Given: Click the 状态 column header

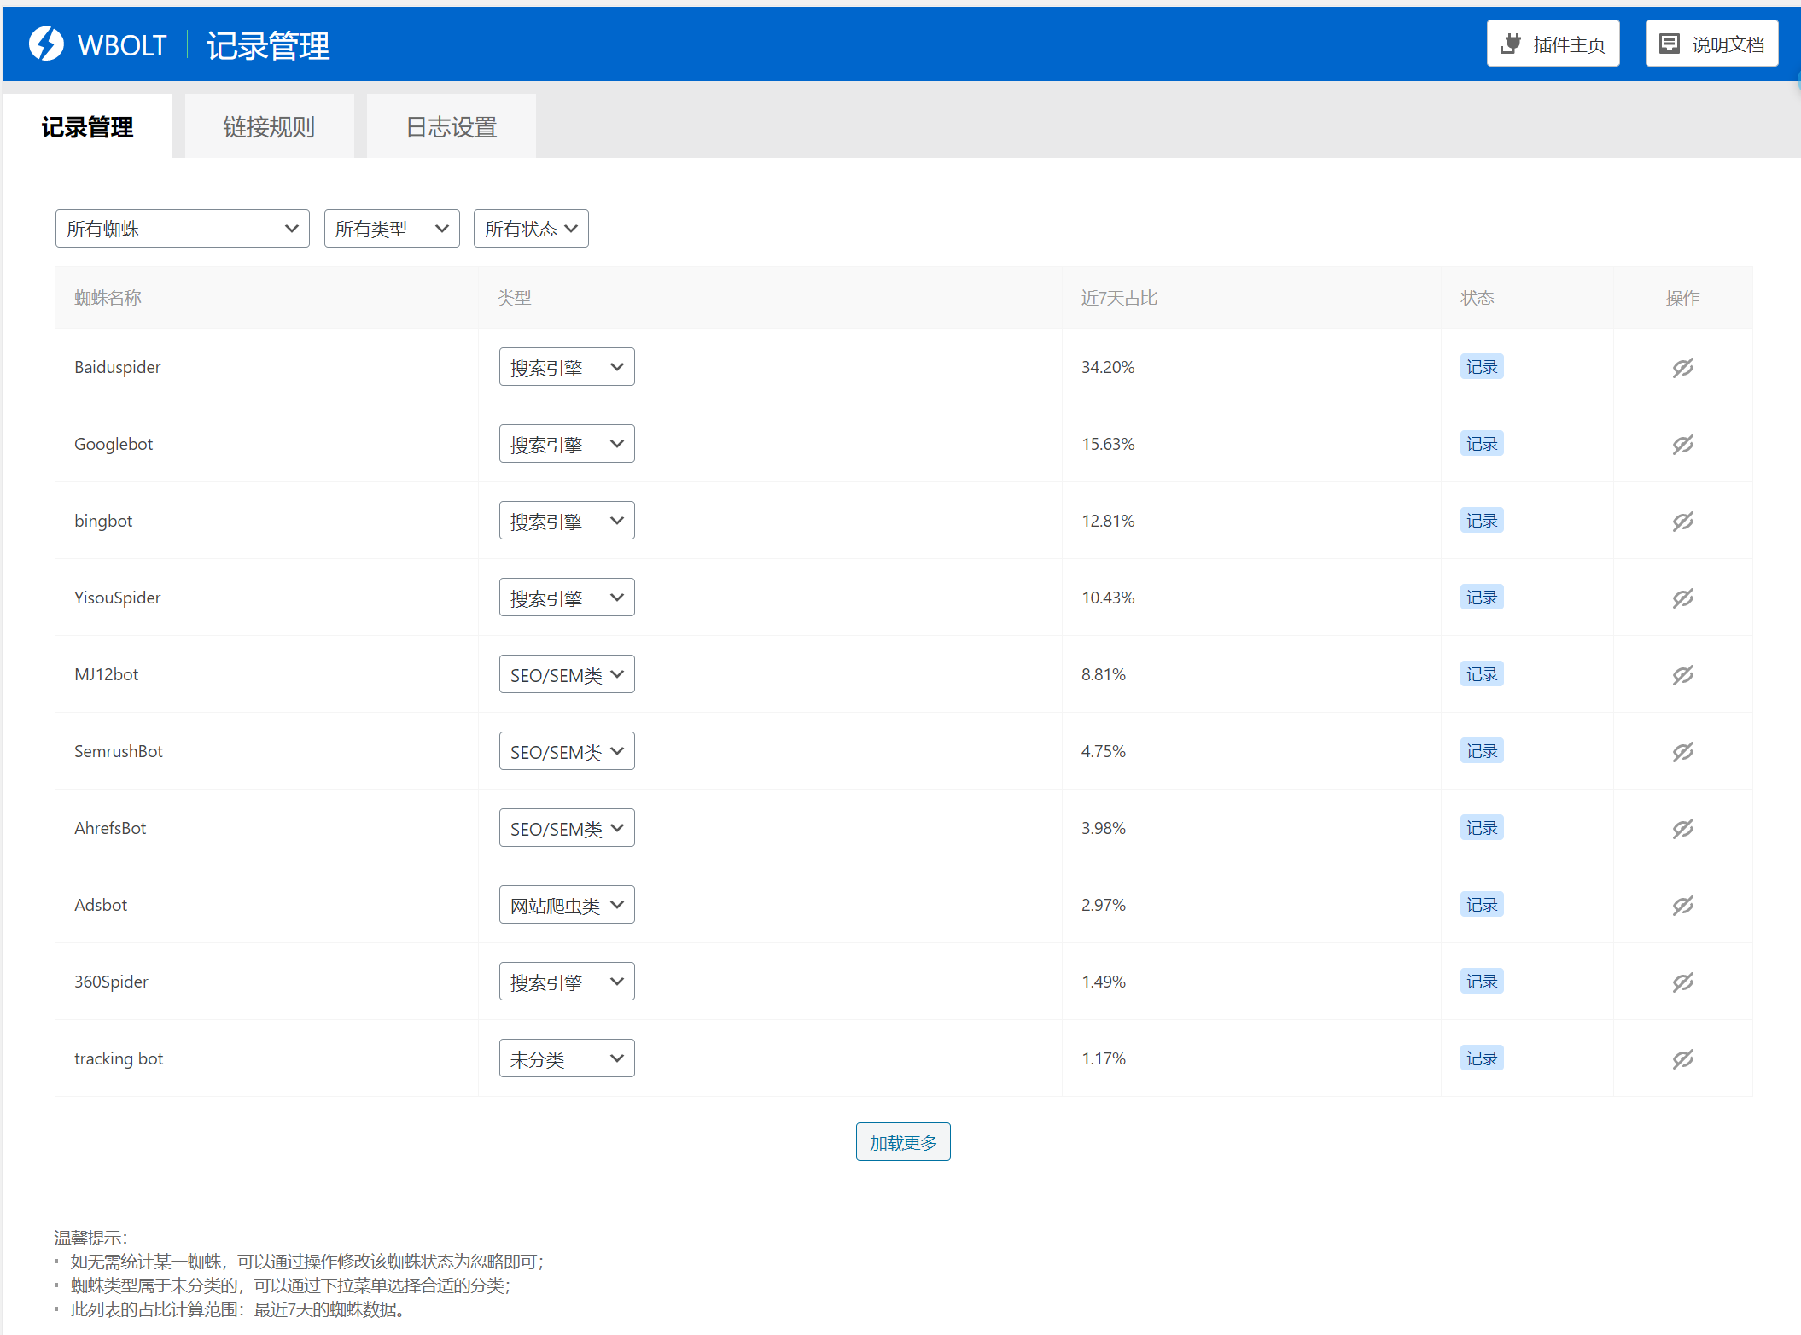Looking at the screenshot, I should (x=1477, y=298).
